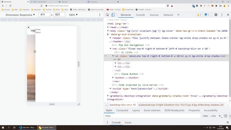The image size is (231, 130).
Task: Collapse the selected ul element
Action: (x=113, y=56)
